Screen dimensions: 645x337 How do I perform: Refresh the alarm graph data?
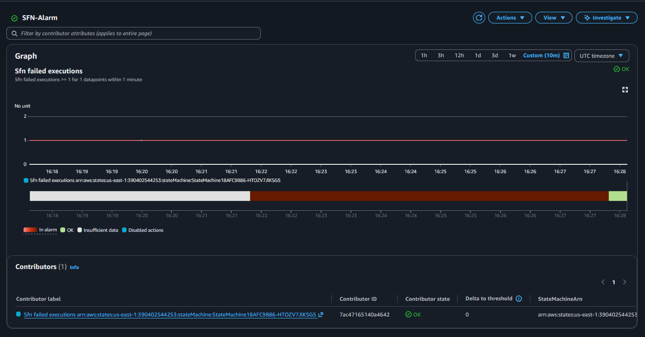click(x=478, y=18)
